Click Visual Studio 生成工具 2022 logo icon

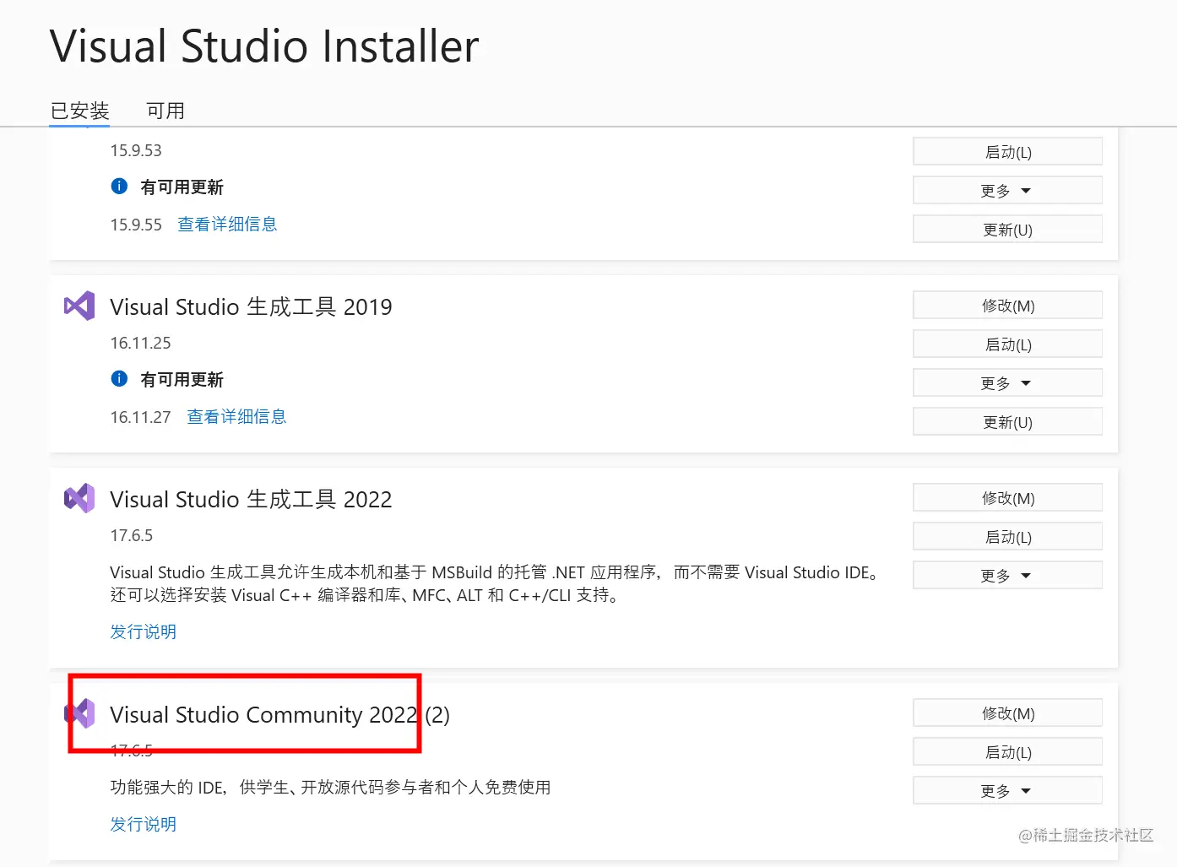(x=79, y=498)
